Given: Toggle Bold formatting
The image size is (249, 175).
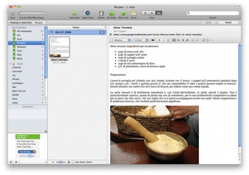Looking at the screenshot, I should (160, 40).
